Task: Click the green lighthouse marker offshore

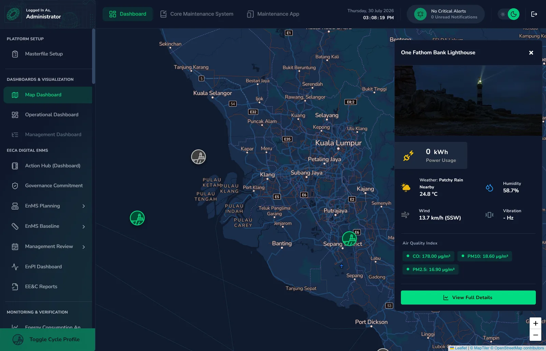Action: (x=137, y=218)
